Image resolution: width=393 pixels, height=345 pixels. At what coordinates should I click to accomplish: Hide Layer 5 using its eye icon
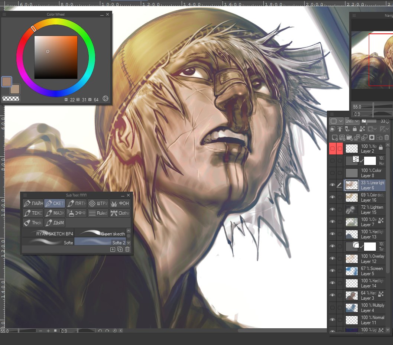pyautogui.click(x=332, y=271)
